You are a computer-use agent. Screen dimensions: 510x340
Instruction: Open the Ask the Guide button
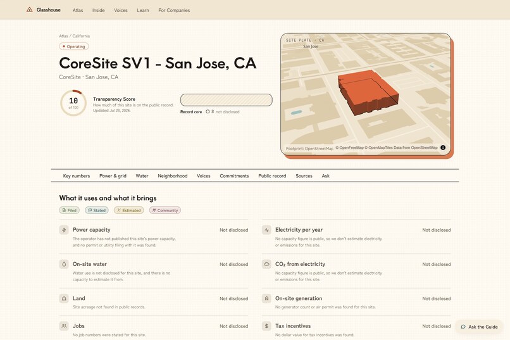[479, 327]
